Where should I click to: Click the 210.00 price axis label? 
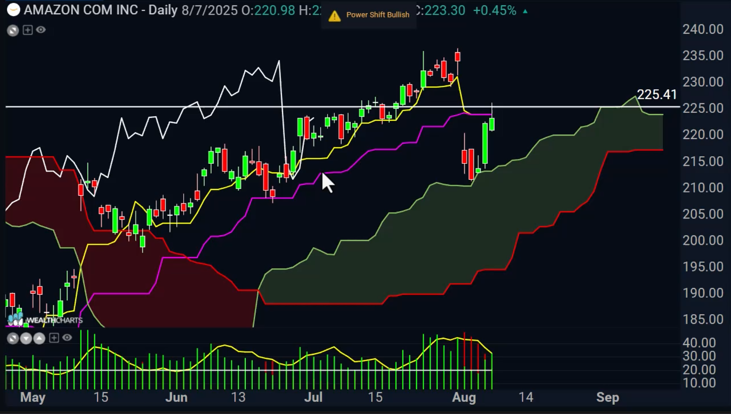[703, 187]
